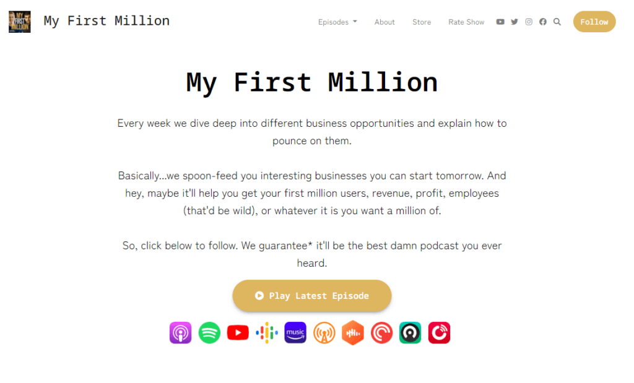
Task: Open the Facebook page icon
Action: (543, 22)
